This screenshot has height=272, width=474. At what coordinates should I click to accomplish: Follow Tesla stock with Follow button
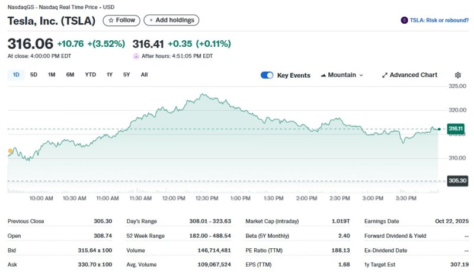pyautogui.click(x=121, y=20)
